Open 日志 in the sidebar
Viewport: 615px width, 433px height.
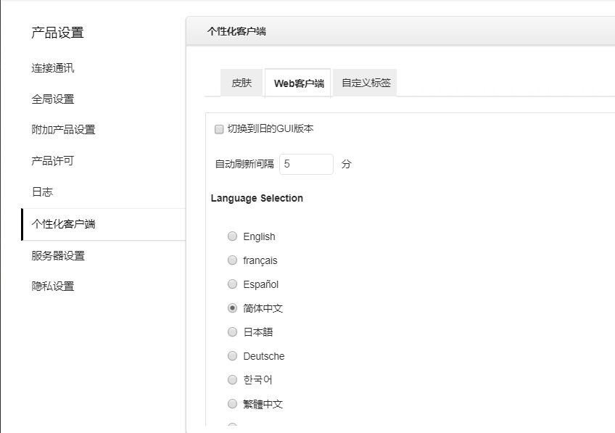click(x=42, y=191)
